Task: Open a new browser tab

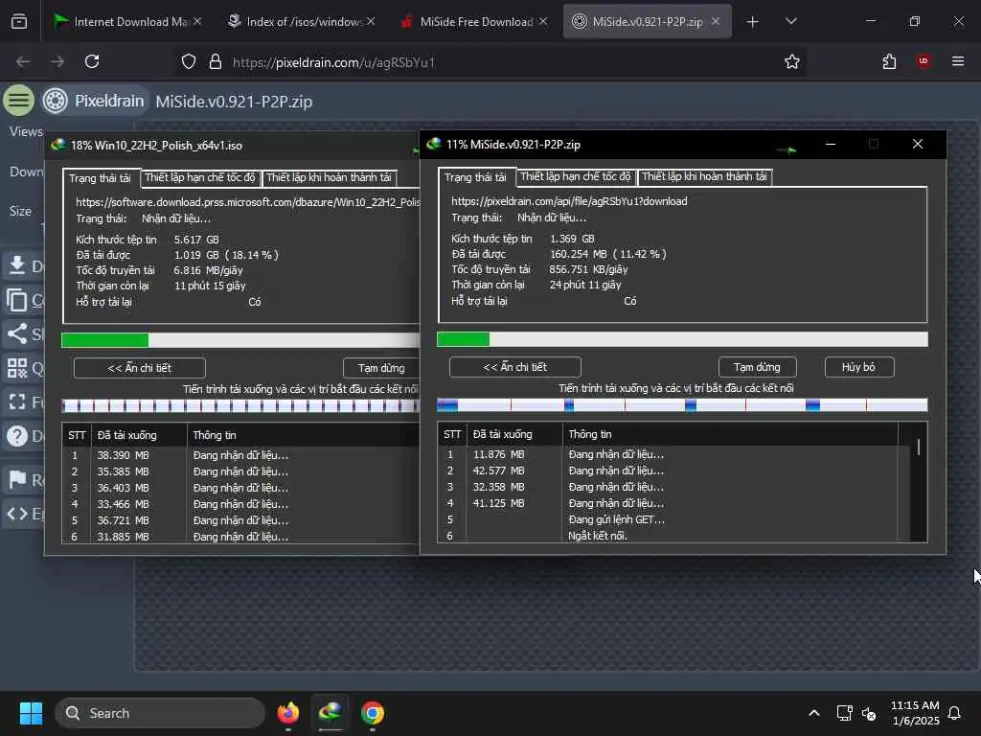Action: pyautogui.click(x=753, y=22)
